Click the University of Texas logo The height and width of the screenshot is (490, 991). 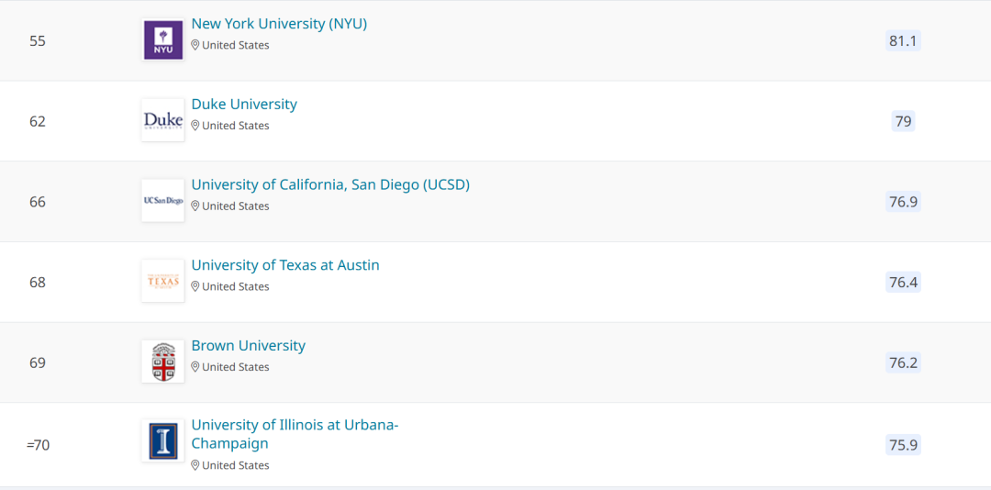[163, 281]
